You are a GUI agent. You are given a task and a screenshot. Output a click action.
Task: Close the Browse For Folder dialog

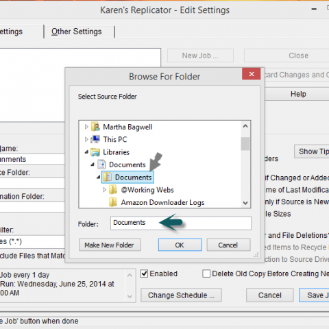pos(252,74)
